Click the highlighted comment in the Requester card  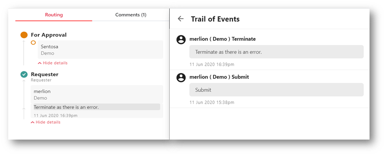(97, 107)
